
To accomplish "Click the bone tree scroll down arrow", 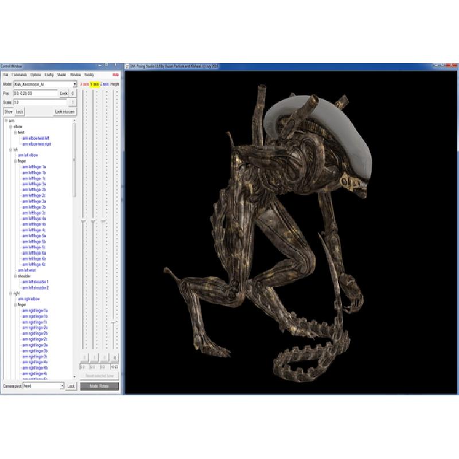I will click(75, 377).
